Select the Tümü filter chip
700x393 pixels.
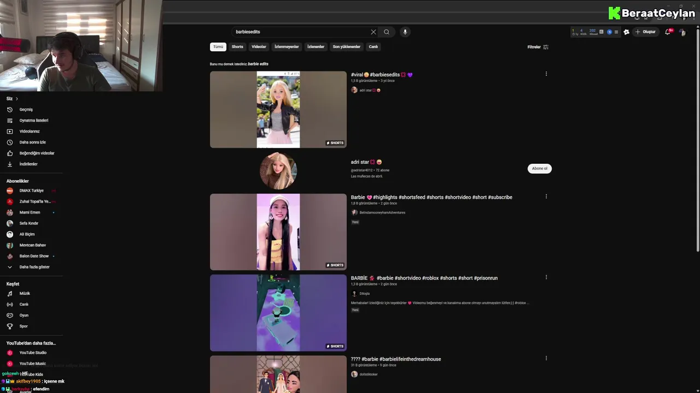tap(218, 47)
